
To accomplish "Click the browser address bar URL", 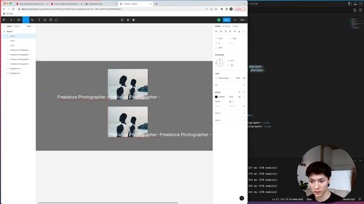I will (x=72, y=9).
